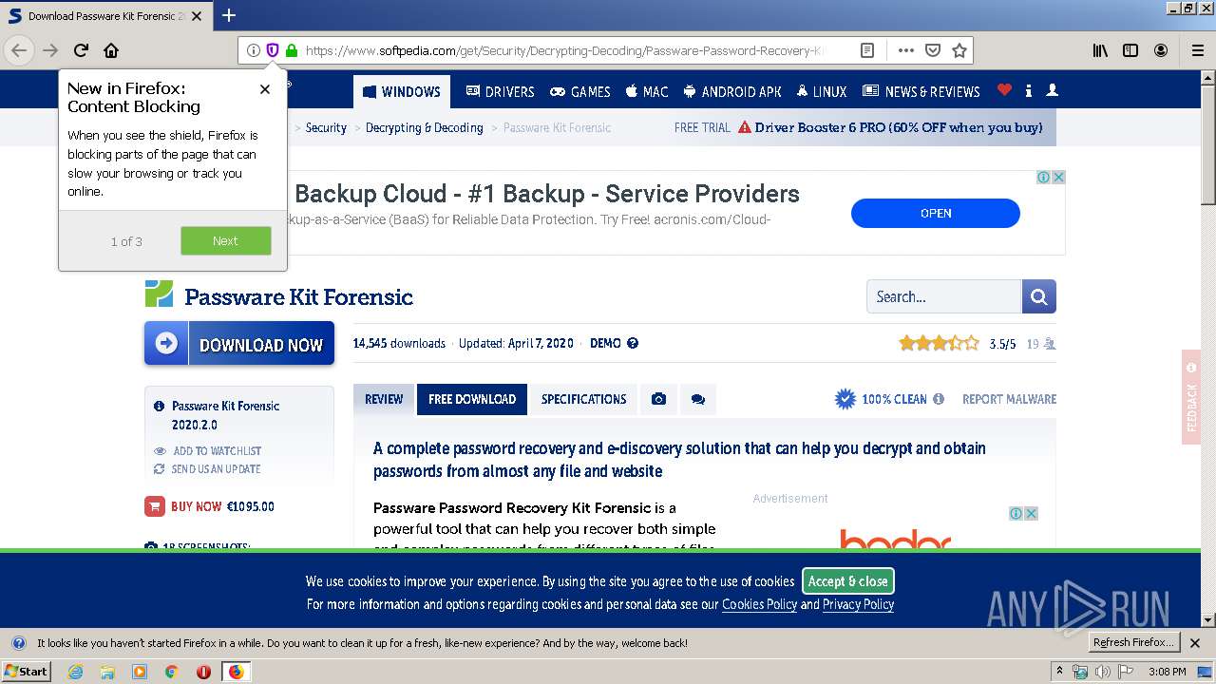The width and height of the screenshot is (1216, 684).
Task: Click the Refresh Firefox… button
Action: [x=1134, y=643]
